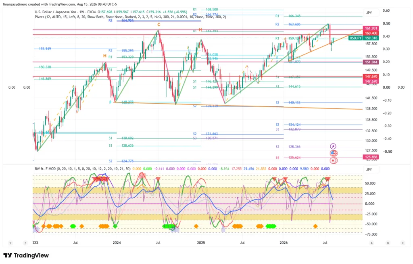Image resolution: width=413 pixels, height=264 pixels.
Task: Click the 2025 label on time axis
Action: (201, 243)
